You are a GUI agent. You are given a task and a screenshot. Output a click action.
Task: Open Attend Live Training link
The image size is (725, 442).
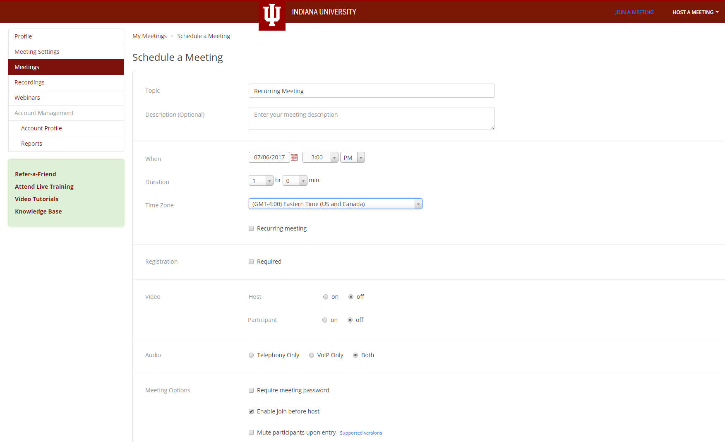(44, 187)
